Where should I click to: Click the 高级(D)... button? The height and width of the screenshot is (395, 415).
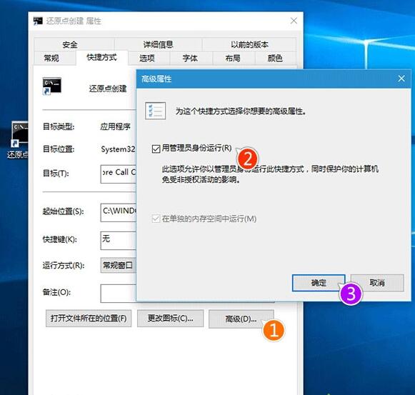point(241,319)
